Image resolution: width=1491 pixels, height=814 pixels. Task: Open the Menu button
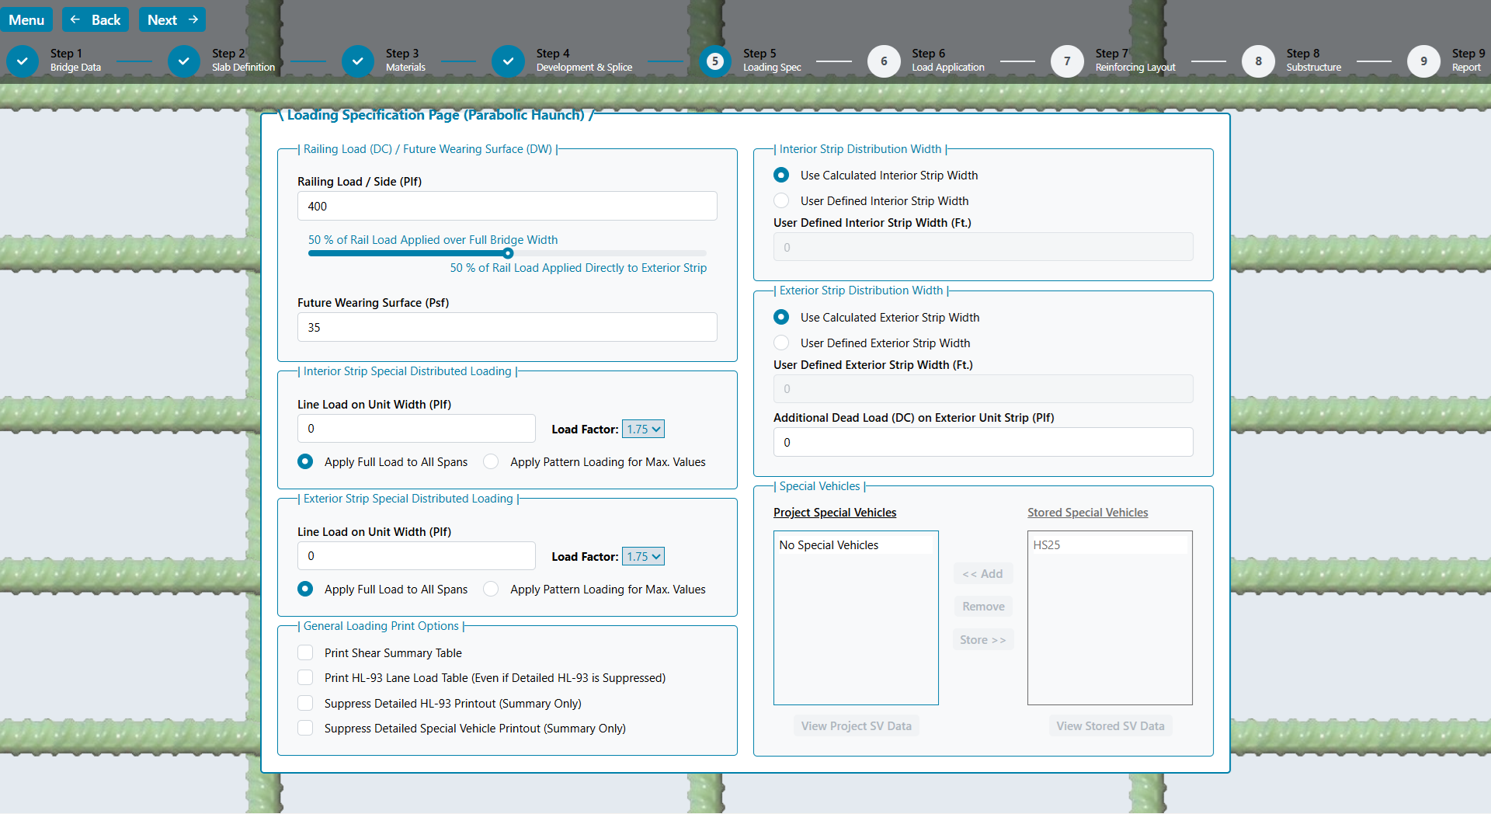click(x=26, y=20)
